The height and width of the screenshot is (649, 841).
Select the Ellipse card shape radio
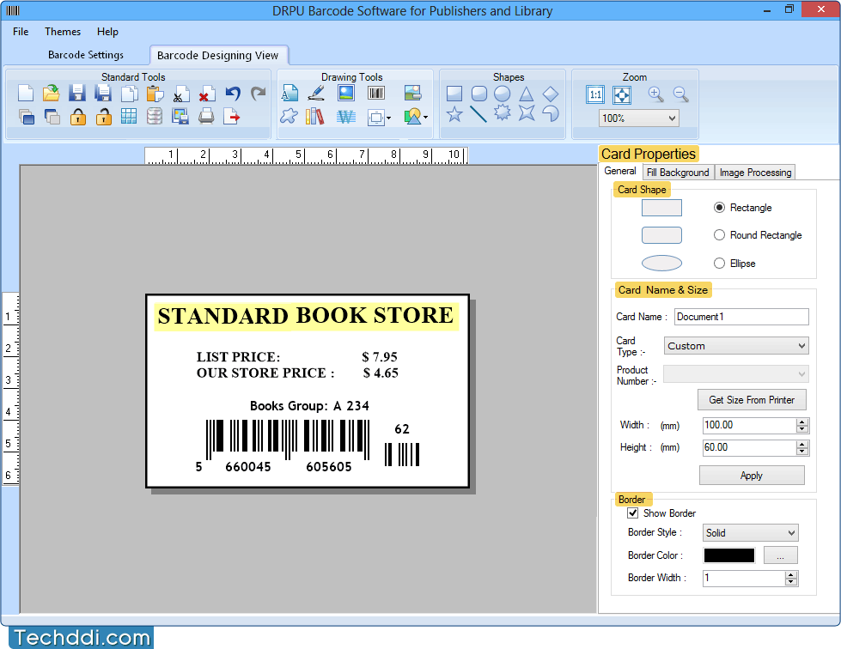(x=719, y=264)
